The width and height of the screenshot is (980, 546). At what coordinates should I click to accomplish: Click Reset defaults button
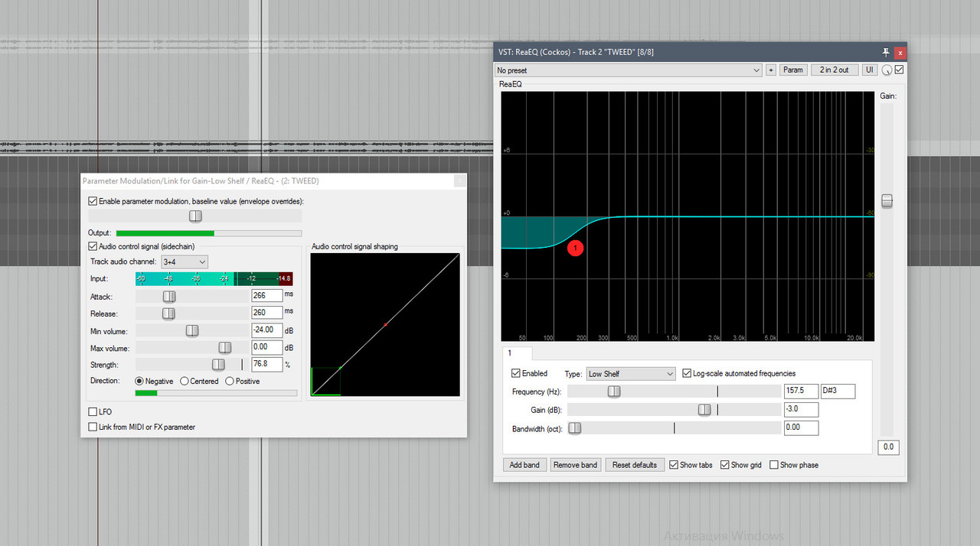[x=634, y=465]
